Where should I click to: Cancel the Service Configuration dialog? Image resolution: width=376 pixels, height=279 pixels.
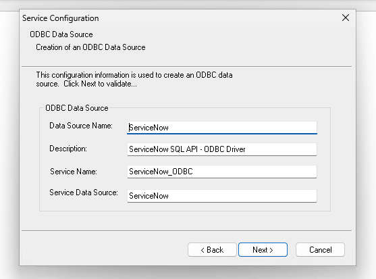click(x=321, y=250)
